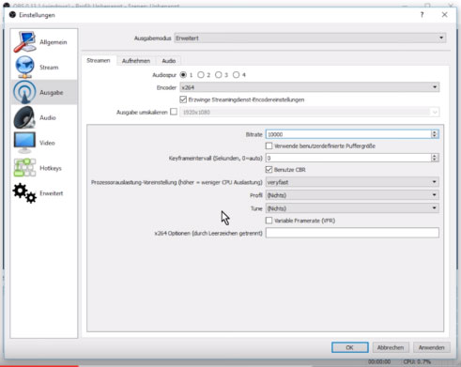The width and height of the screenshot is (461, 367).
Task: Switch to the Aufnehmen tab
Action: pyautogui.click(x=136, y=61)
